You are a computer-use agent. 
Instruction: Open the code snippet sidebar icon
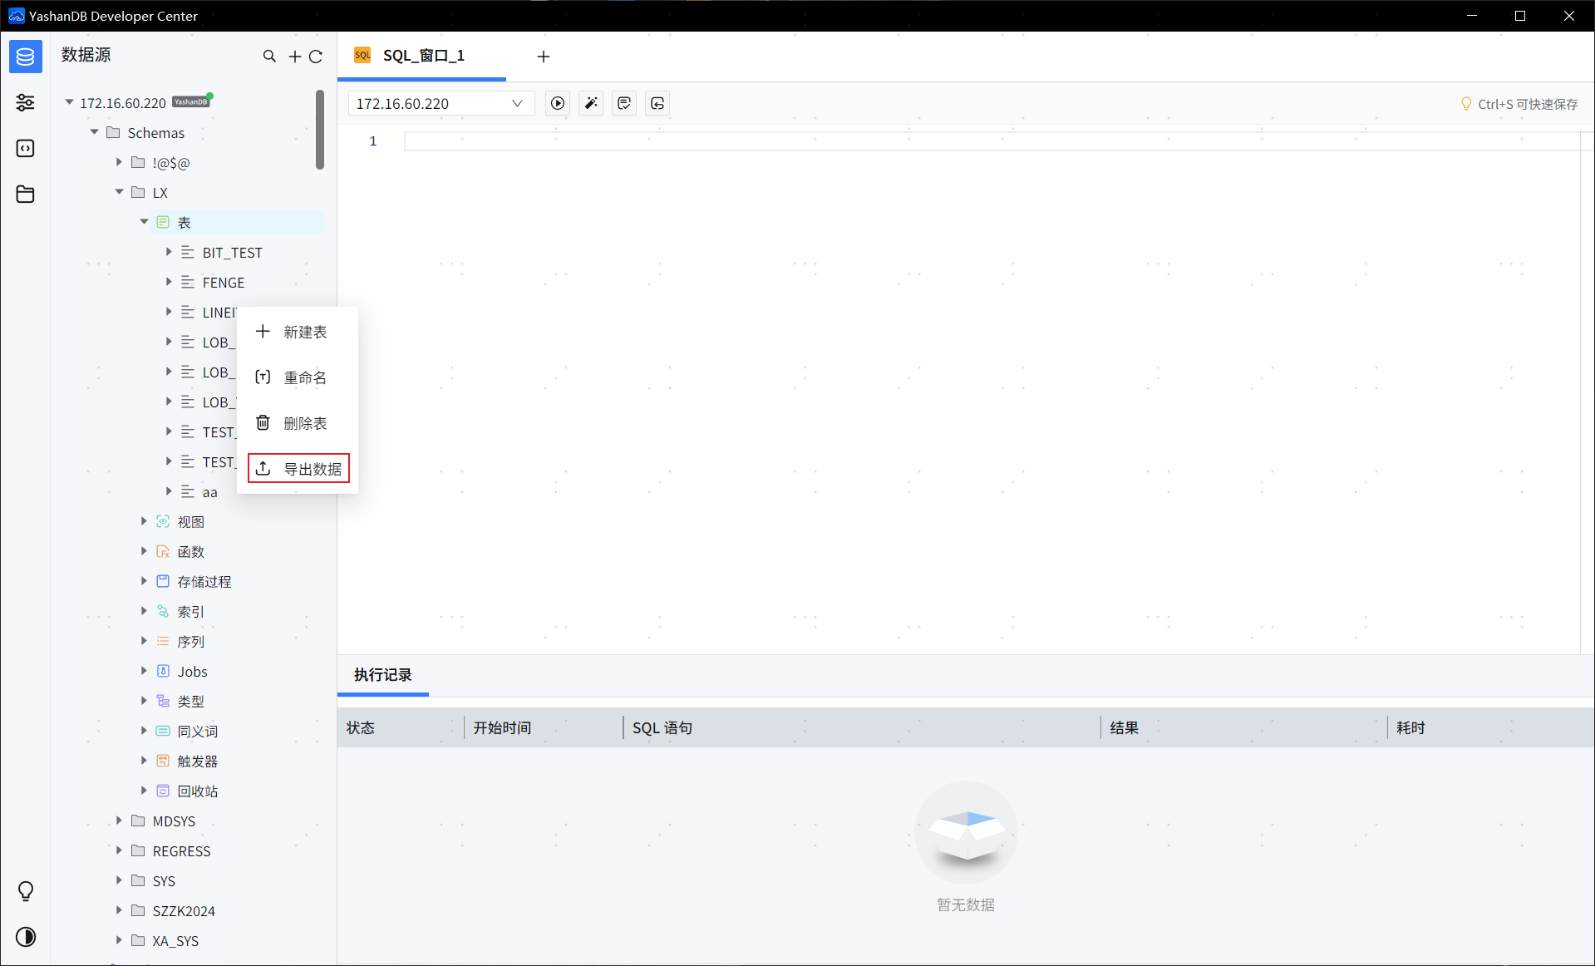(x=26, y=148)
